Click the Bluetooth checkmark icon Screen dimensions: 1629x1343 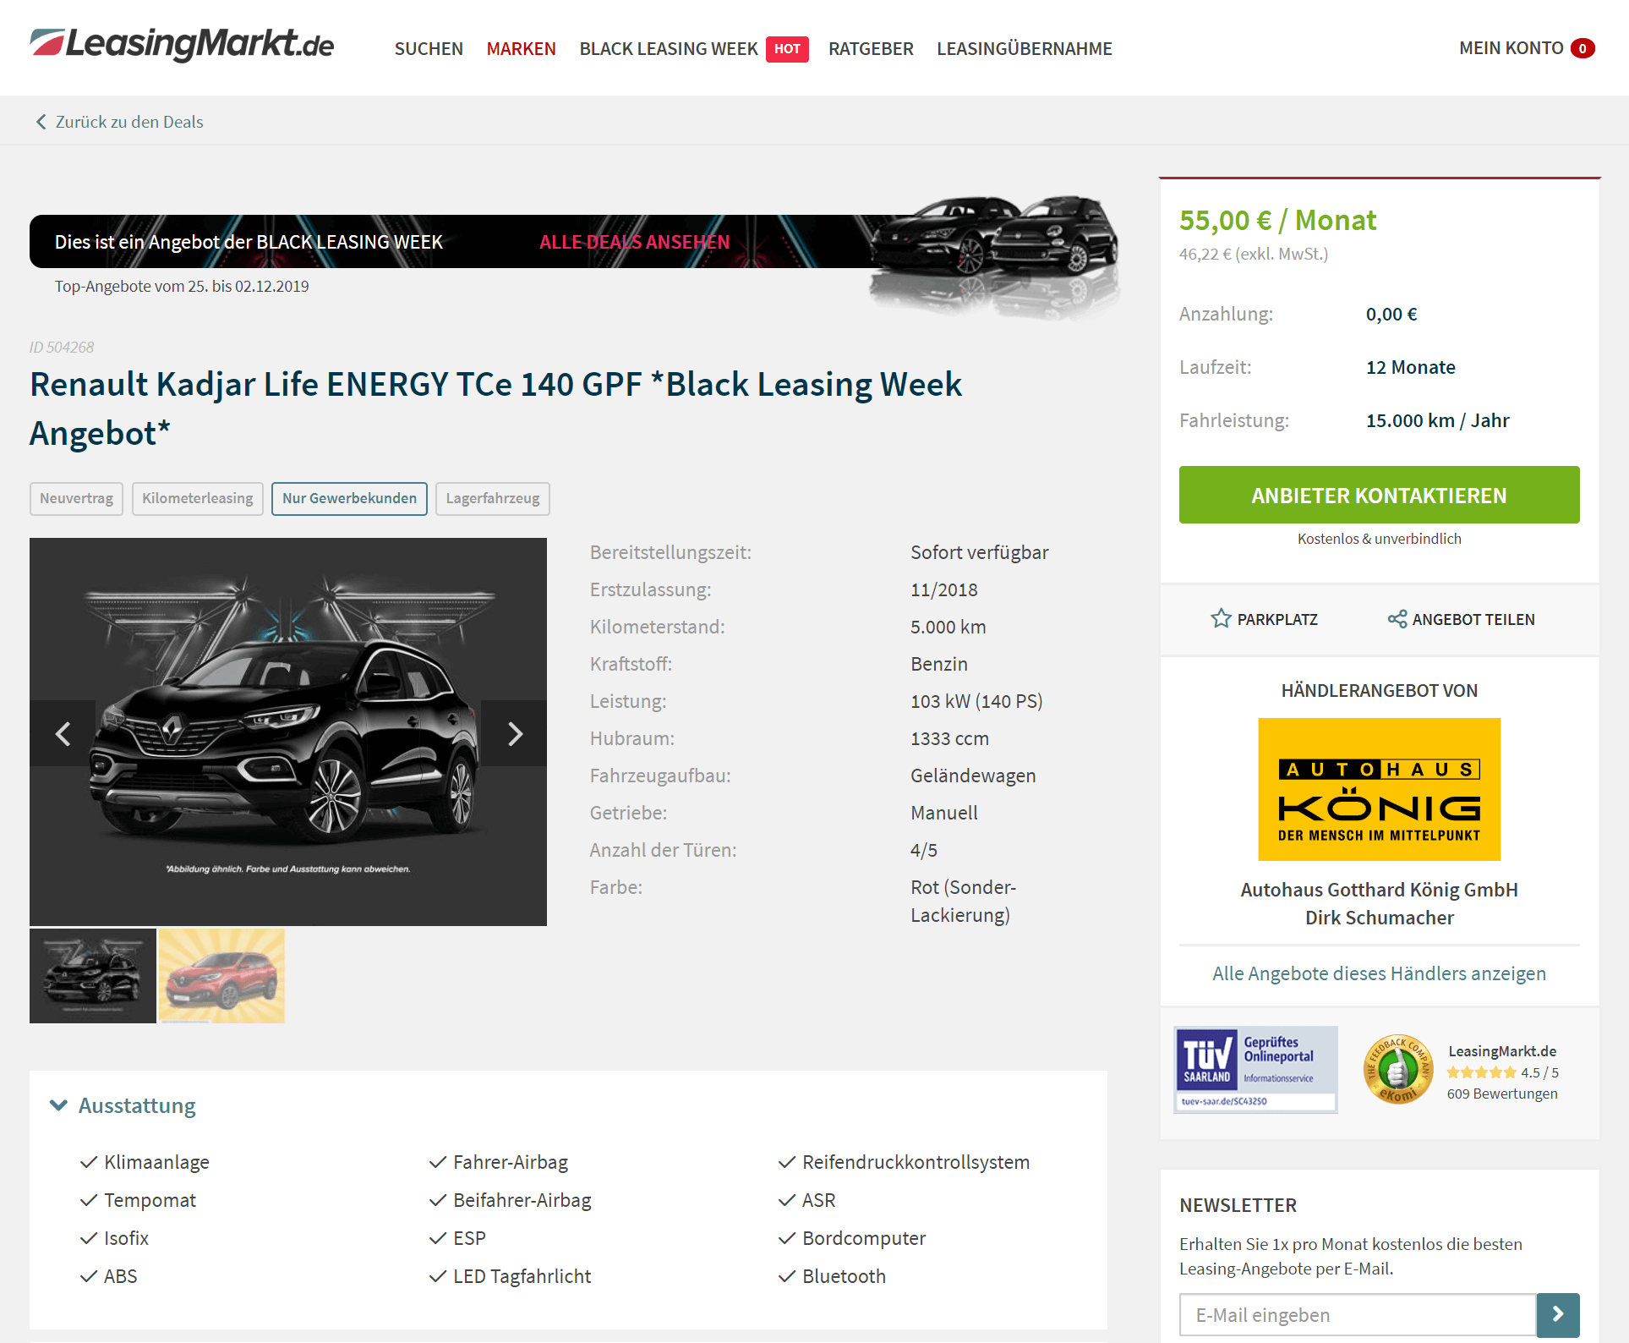(x=787, y=1276)
